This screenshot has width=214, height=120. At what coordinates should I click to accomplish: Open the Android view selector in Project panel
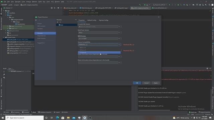[x=8, y=8]
